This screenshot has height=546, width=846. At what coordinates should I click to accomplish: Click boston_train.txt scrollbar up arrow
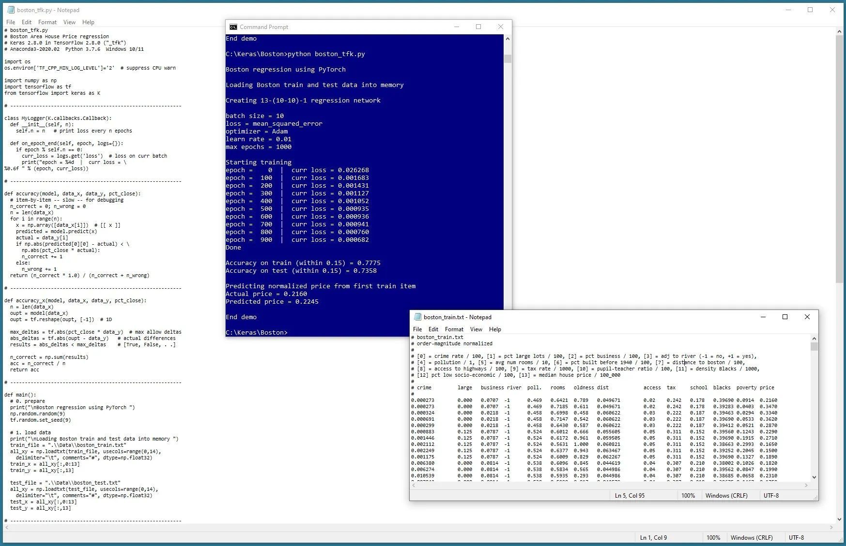[x=814, y=339]
